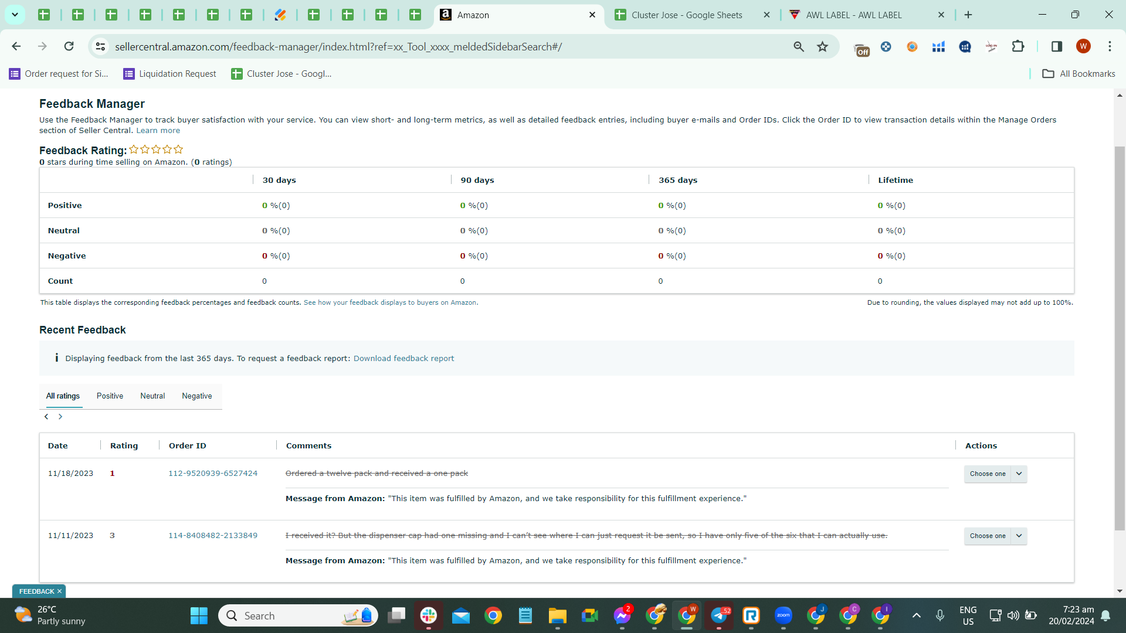Open notifications bell in system tray

tap(1105, 615)
